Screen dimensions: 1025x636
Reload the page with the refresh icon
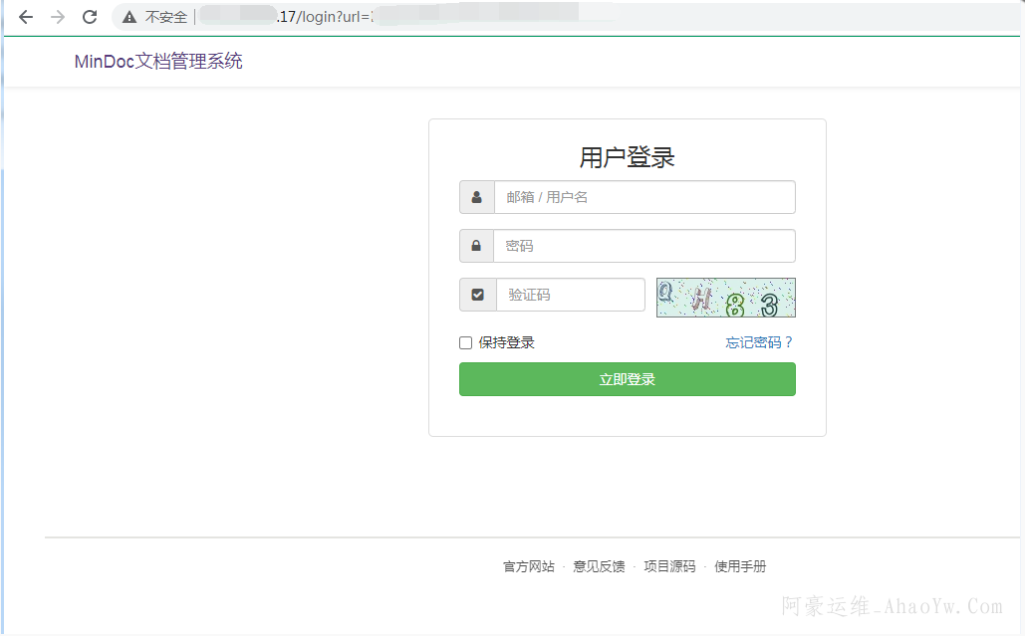click(x=90, y=17)
